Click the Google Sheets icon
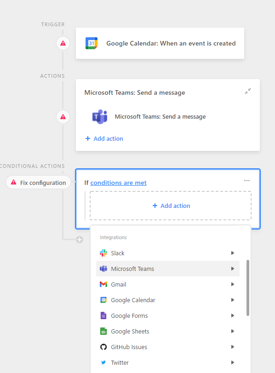The image size is (275, 373). (x=103, y=331)
